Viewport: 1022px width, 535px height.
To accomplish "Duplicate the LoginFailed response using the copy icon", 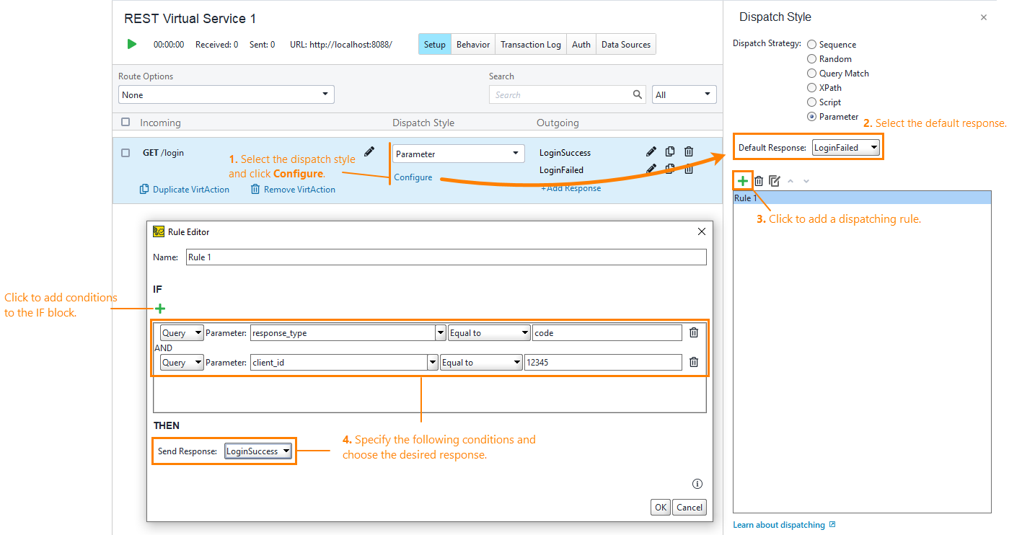I will click(669, 169).
